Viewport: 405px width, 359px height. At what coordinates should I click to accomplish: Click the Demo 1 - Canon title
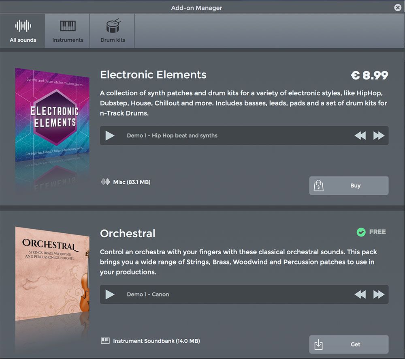point(148,295)
